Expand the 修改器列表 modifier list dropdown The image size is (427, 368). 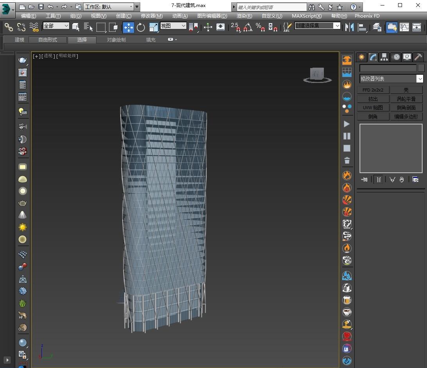click(x=420, y=79)
